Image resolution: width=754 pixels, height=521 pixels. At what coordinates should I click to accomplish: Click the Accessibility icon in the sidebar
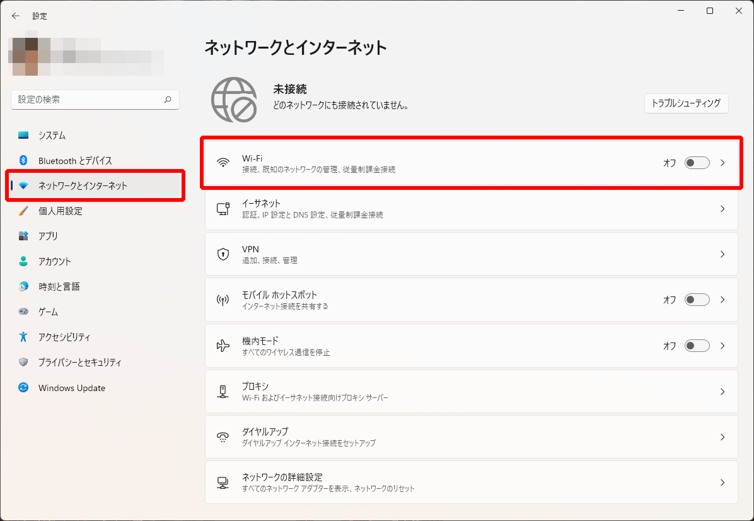(23, 337)
